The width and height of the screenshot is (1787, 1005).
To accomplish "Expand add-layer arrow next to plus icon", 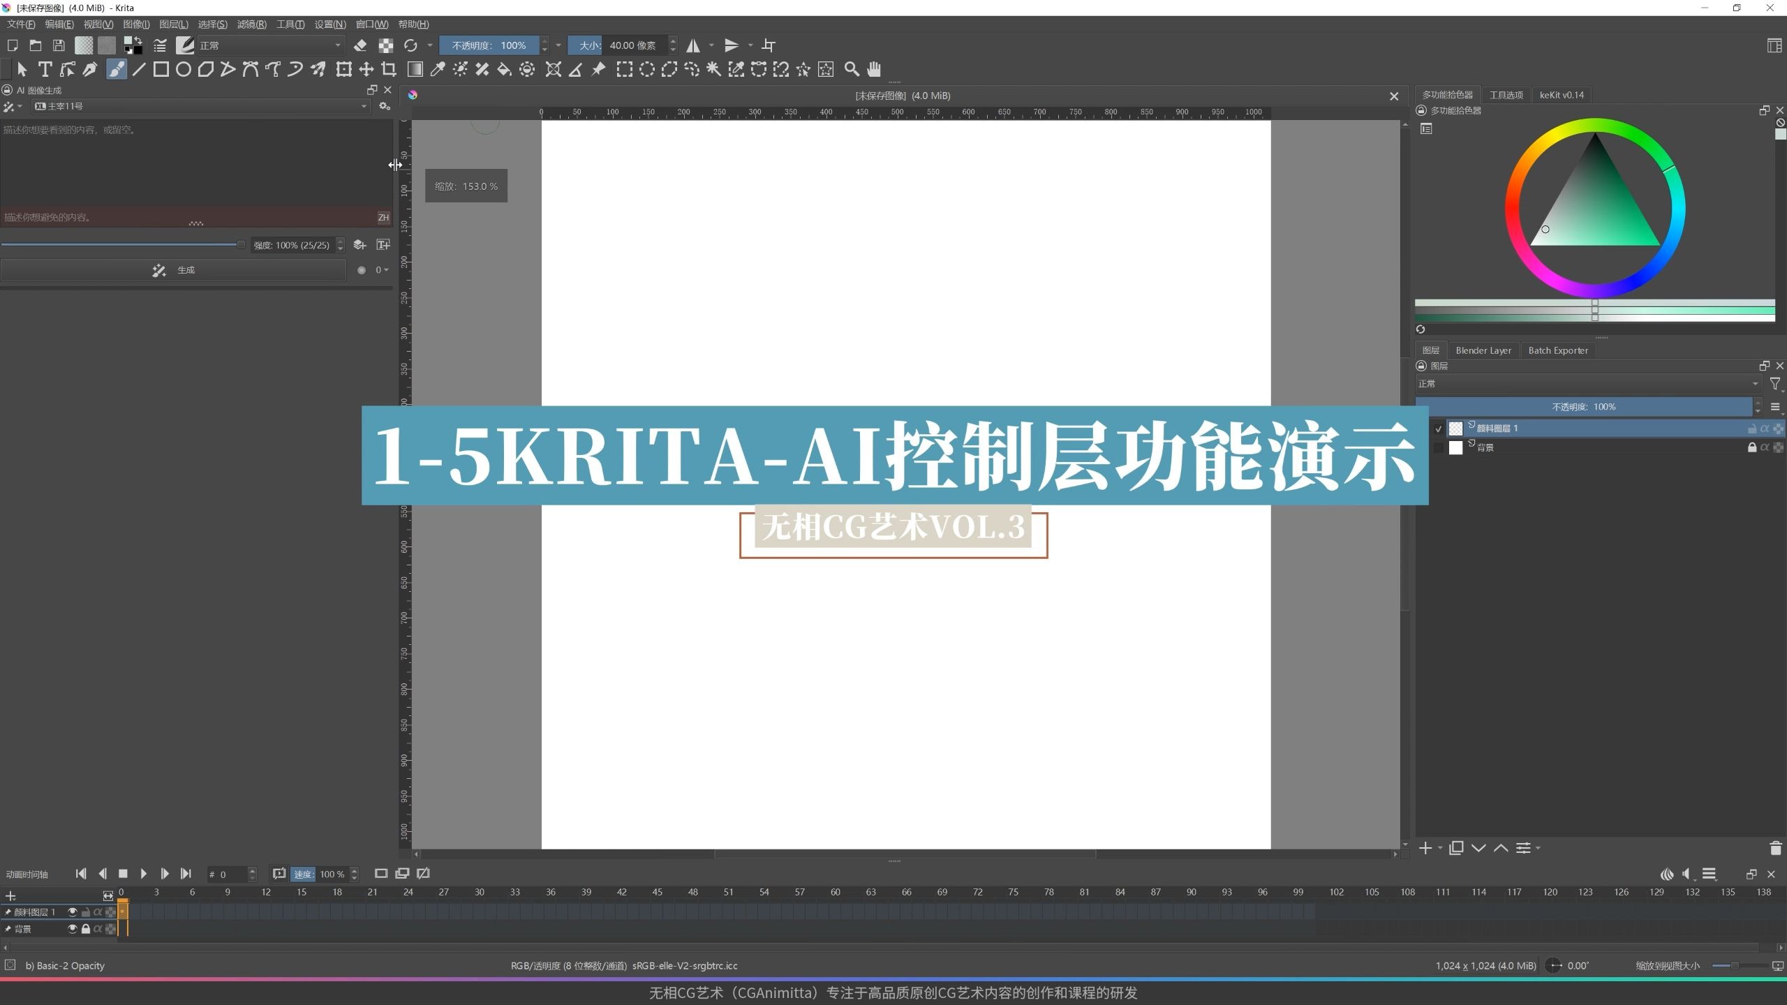I will click(x=1440, y=849).
